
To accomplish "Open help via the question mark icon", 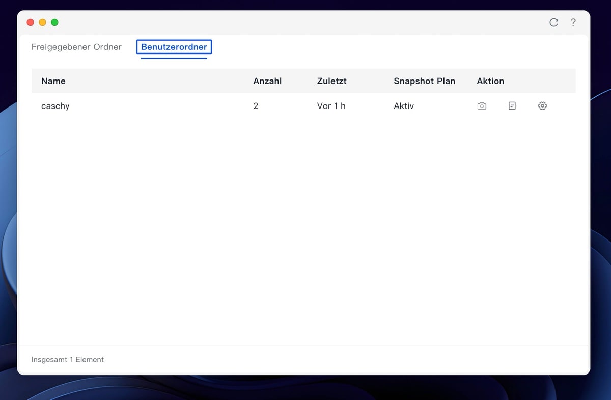I will (x=573, y=22).
